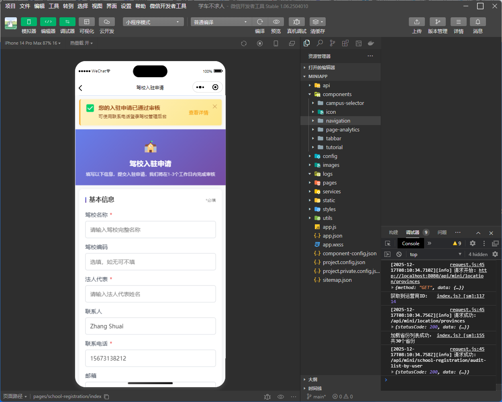Viewport: 502px width, 402px height.
Task: Open 真机调试 remote debugging
Action: click(296, 22)
